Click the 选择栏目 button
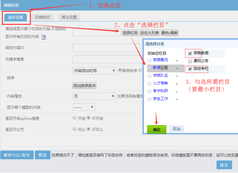238x173 pixels. [130, 33]
